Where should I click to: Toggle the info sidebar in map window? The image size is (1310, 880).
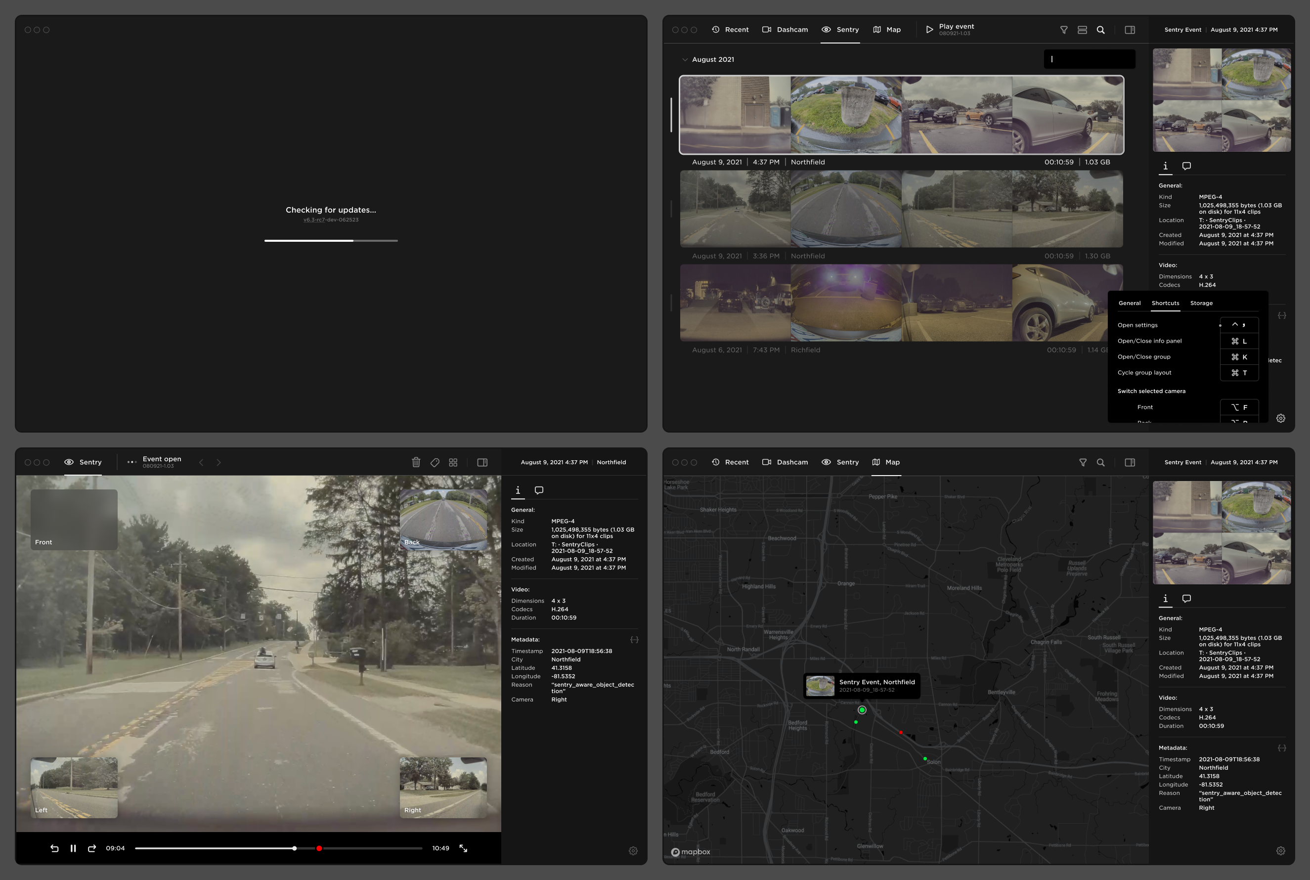click(x=1130, y=462)
